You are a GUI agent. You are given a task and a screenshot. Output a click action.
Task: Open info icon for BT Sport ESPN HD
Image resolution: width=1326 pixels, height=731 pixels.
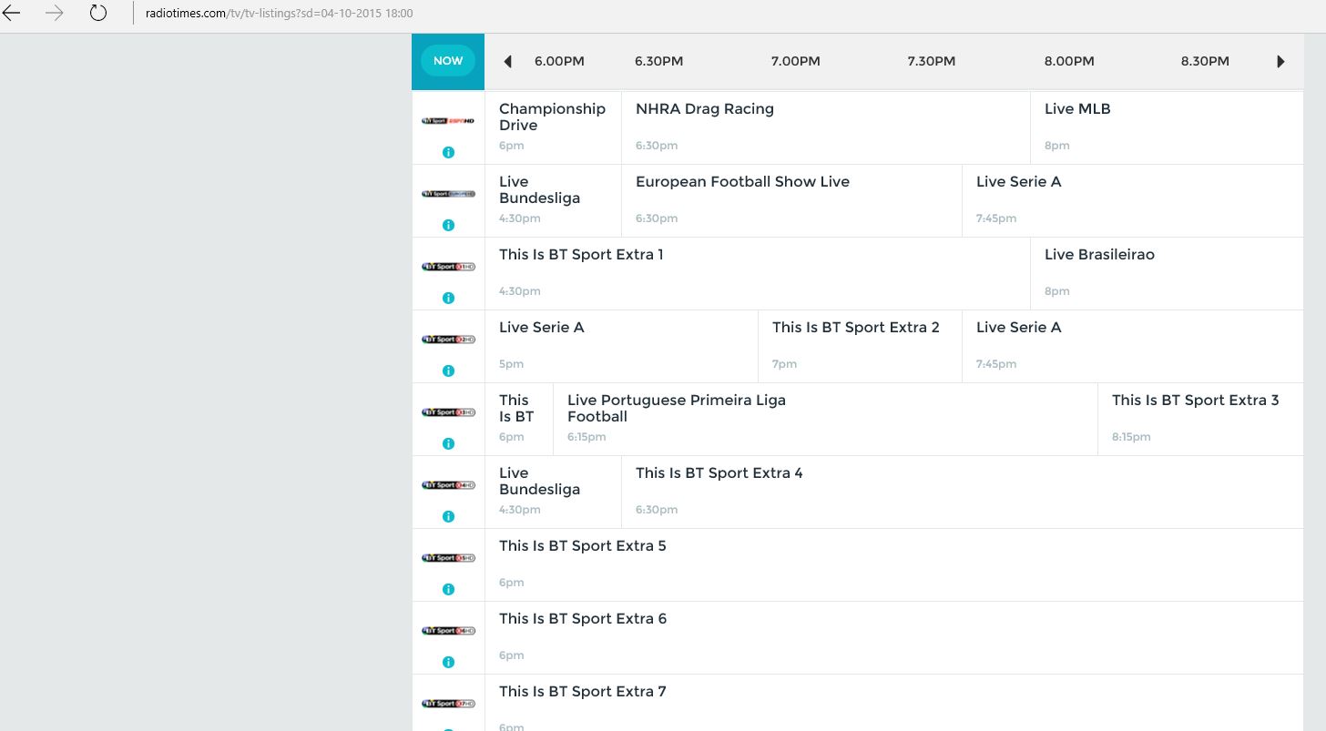click(448, 152)
